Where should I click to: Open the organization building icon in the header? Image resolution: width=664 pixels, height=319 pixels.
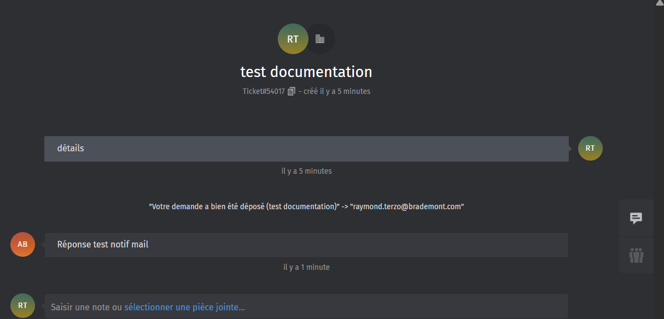click(x=320, y=39)
